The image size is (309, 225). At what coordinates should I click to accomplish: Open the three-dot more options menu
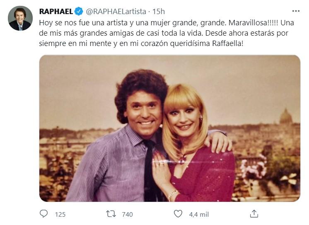(x=295, y=11)
